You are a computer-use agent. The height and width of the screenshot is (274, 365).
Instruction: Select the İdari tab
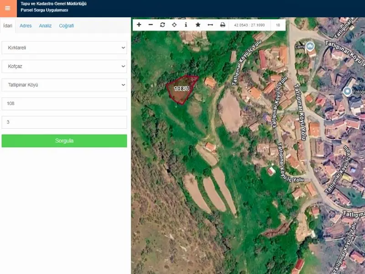[8, 26]
